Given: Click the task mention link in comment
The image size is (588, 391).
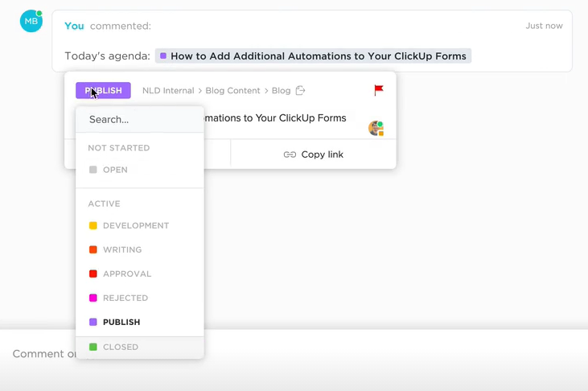Looking at the screenshot, I should click(x=313, y=56).
